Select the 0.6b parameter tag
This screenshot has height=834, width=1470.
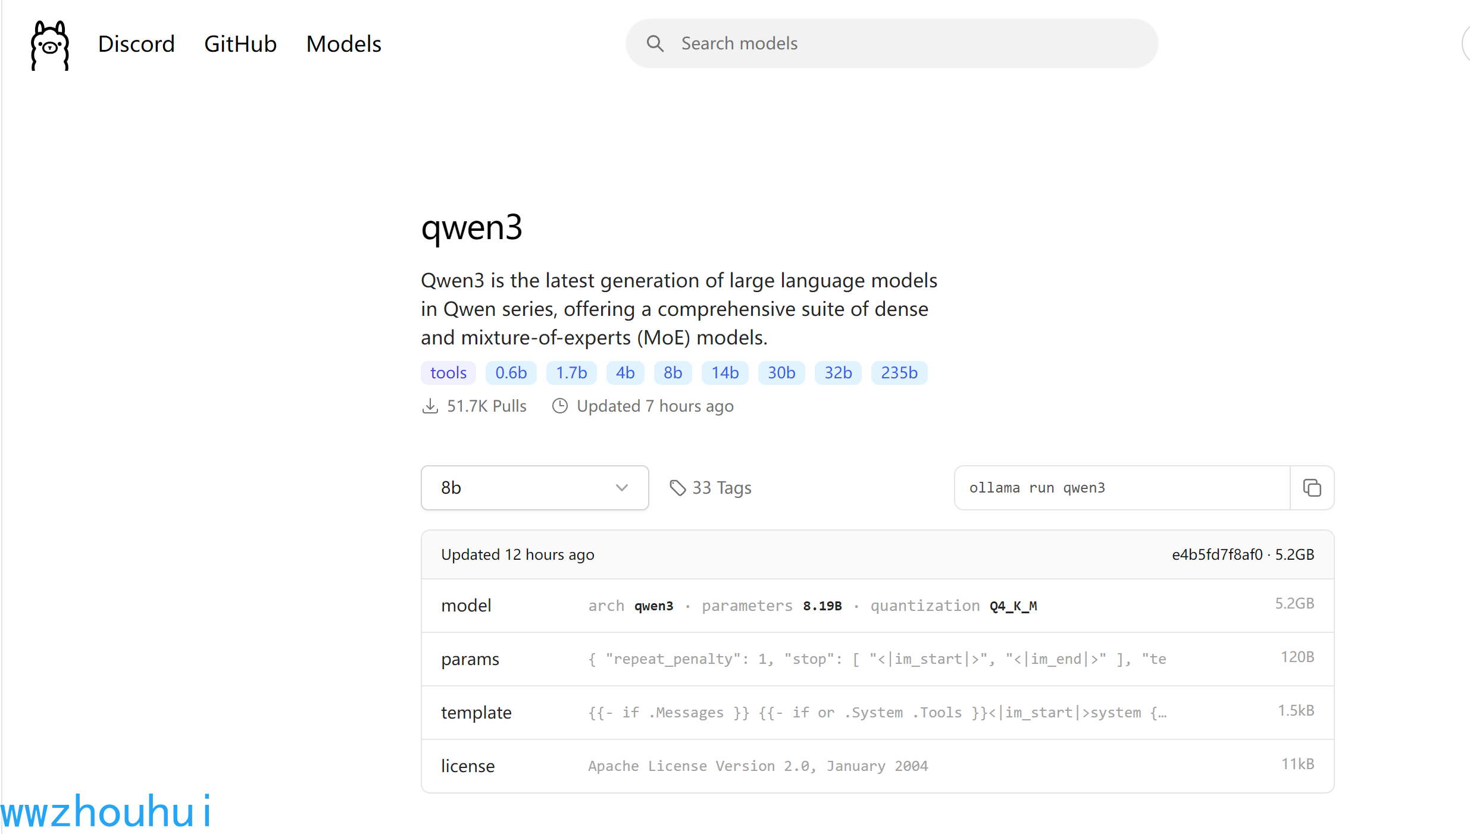pos(511,372)
